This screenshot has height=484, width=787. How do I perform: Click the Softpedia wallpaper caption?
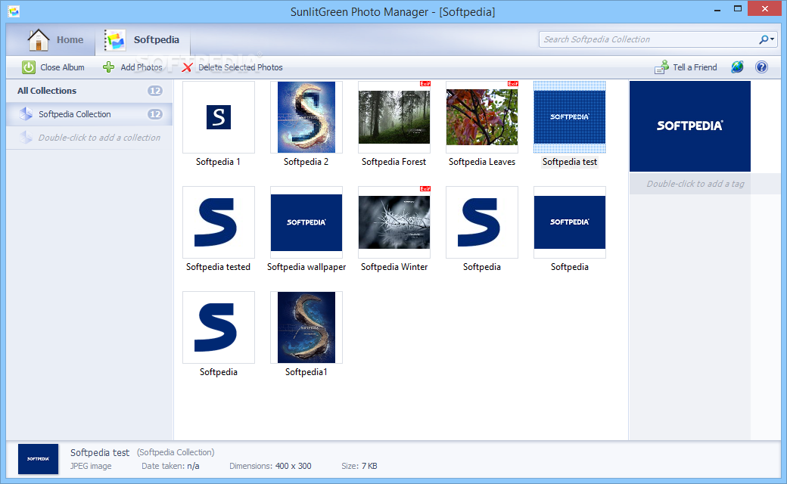[306, 267]
